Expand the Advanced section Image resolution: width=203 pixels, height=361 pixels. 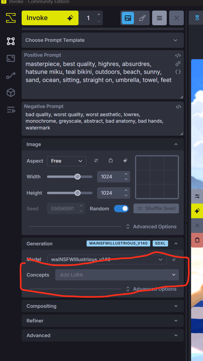click(x=103, y=335)
